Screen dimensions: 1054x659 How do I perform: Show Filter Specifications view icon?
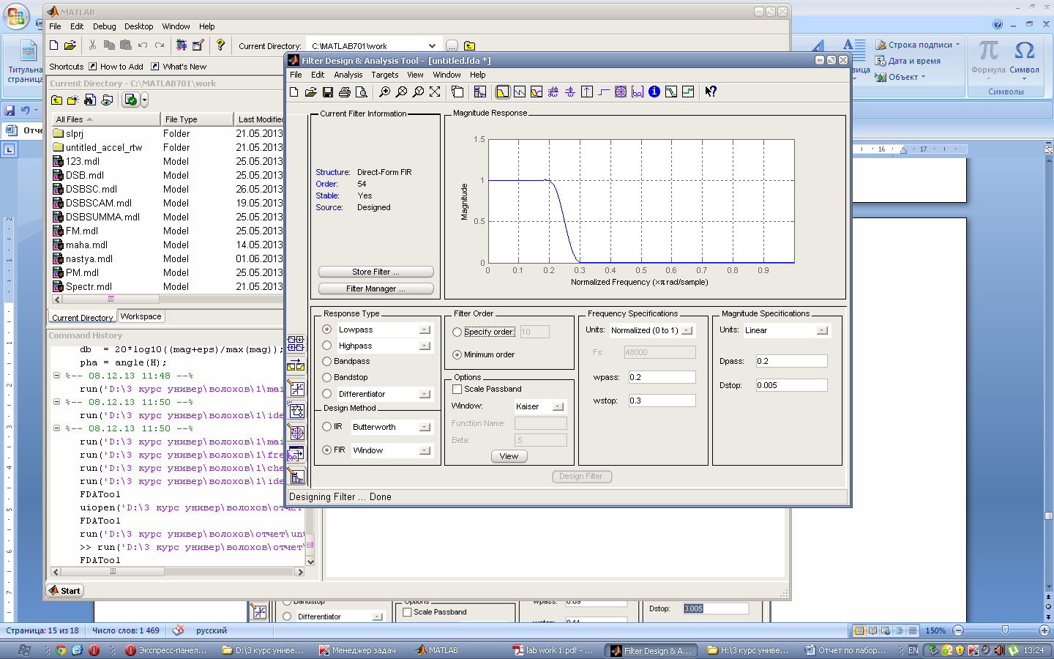coord(479,92)
